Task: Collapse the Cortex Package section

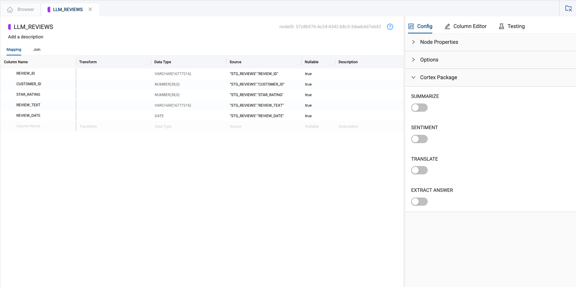Action: coord(490,77)
